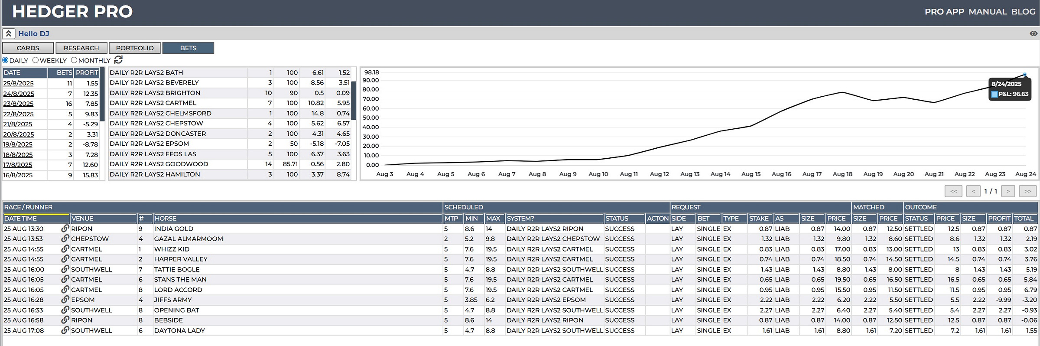Sort by the HORSE column header
Viewport: 1040px width, 346px height.
tap(298, 218)
